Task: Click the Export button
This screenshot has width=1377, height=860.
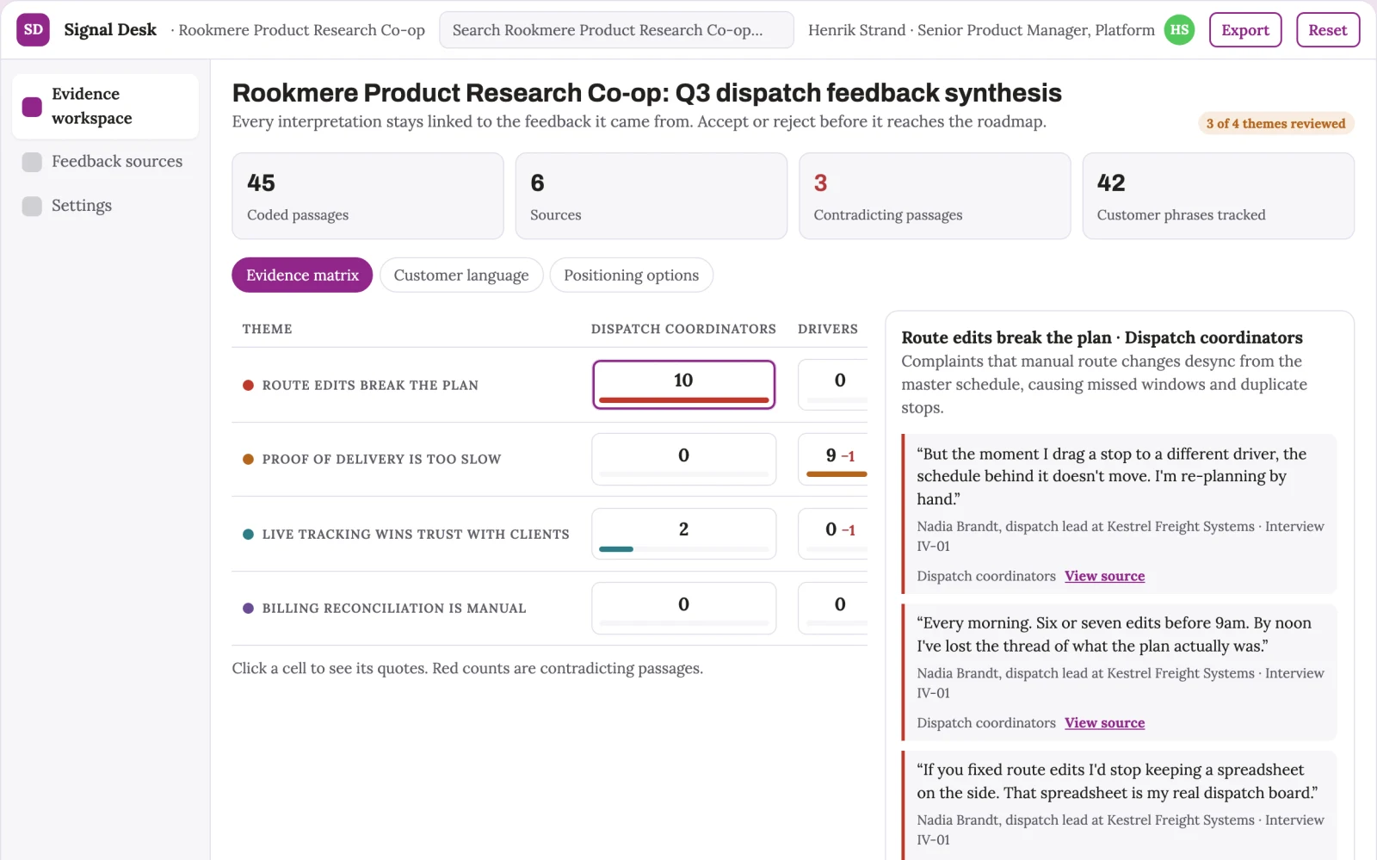Action: tap(1245, 30)
